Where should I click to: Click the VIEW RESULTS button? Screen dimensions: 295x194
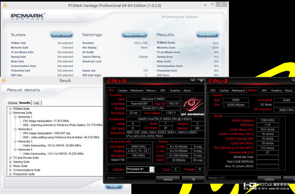207,35
